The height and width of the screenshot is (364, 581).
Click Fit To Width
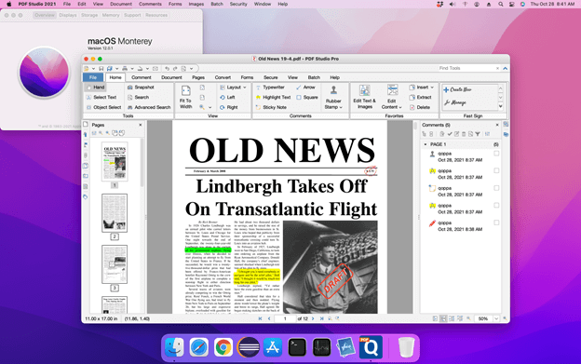tap(185, 97)
